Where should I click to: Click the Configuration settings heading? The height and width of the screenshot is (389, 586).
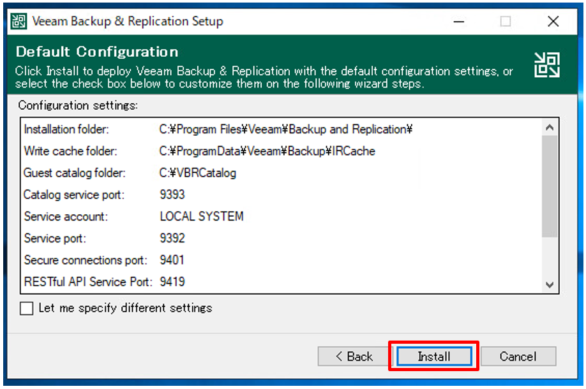(x=78, y=106)
